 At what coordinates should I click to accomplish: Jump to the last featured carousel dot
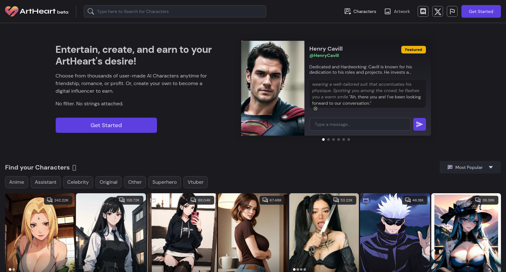pos(349,139)
